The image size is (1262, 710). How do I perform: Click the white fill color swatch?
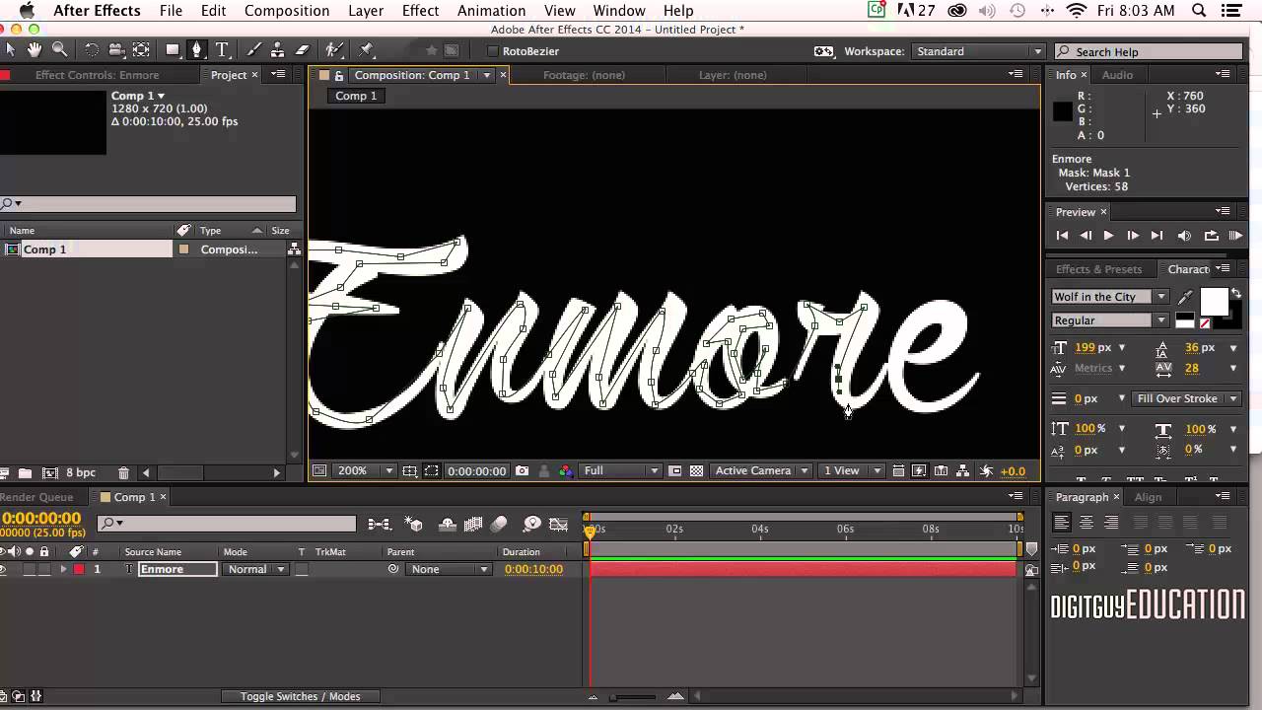click(x=1214, y=302)
